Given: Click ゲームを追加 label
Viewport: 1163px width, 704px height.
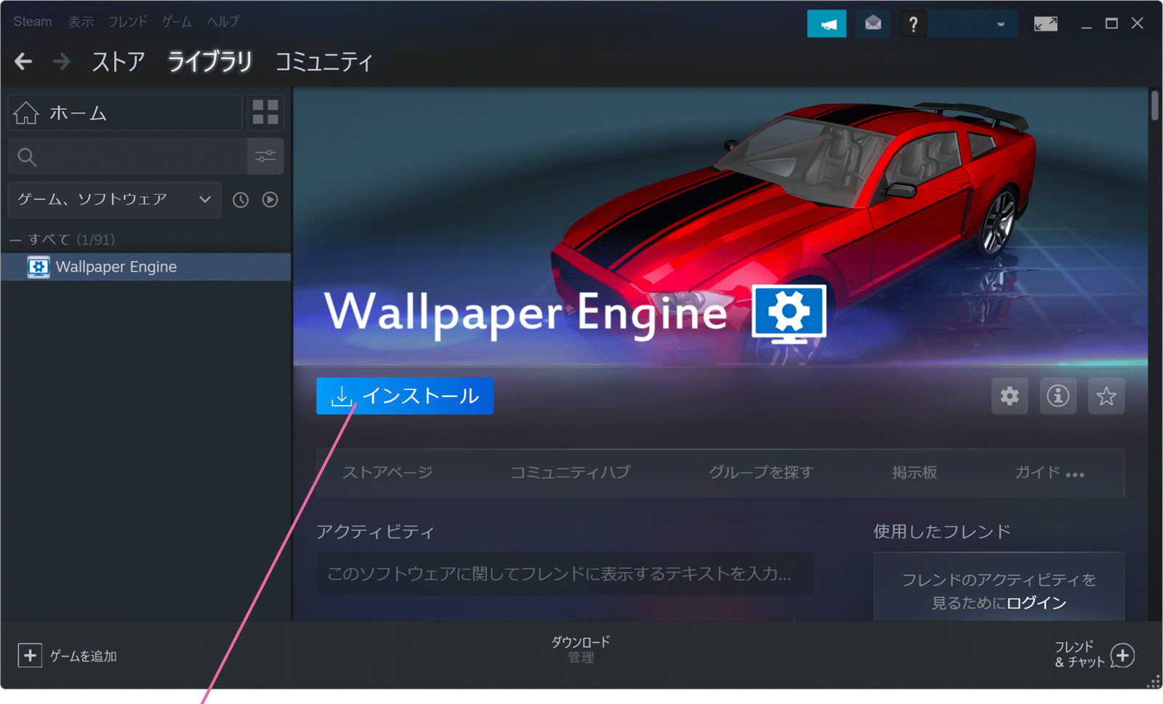Looking at the screenshot, I should pos(84,656).
